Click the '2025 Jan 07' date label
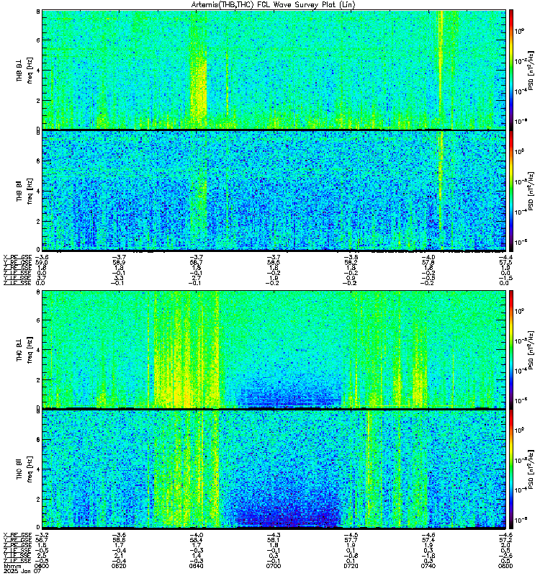This screenshot has width=540, height=576. tap(22, 572)
